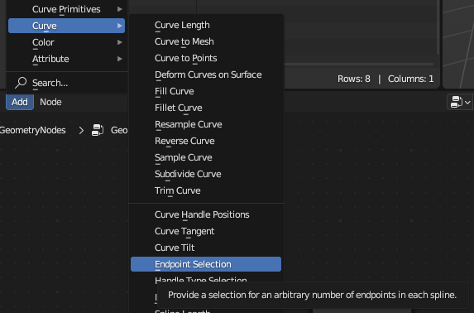
Task: Add a Fill Curve node
Action: tap(206, 91)
